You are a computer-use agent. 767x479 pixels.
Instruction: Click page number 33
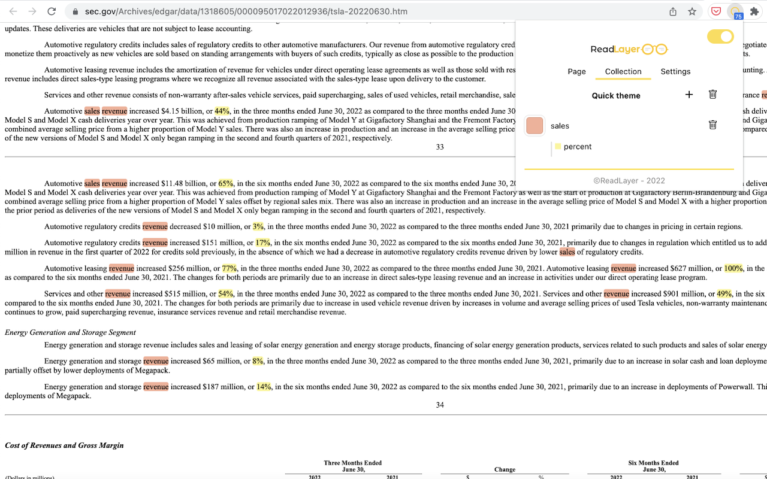click(x=440, y=147)
